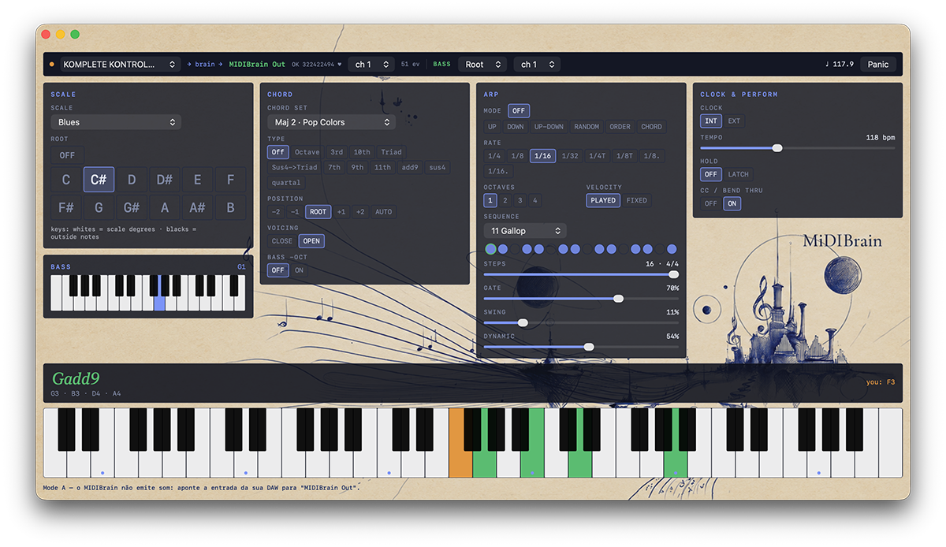
Task: Click the Gate slider handle
Action: point(619,298)
